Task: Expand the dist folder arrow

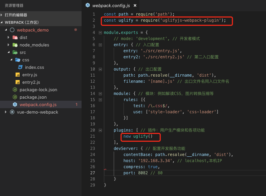Action: [8, 37]
